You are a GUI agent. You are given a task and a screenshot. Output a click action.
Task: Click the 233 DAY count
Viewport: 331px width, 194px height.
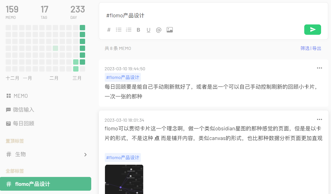point(78,12)
